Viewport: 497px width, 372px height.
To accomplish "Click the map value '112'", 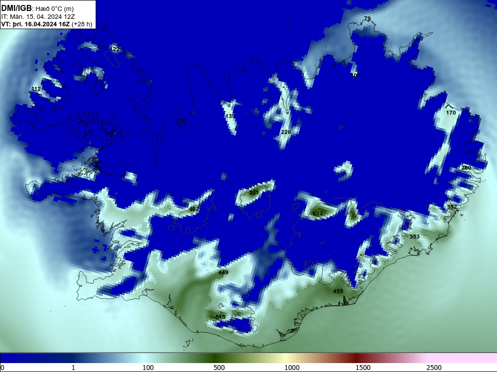I will point(36,89).
